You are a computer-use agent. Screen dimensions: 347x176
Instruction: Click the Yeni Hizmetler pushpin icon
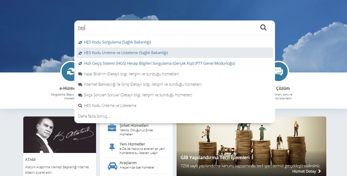112,148
